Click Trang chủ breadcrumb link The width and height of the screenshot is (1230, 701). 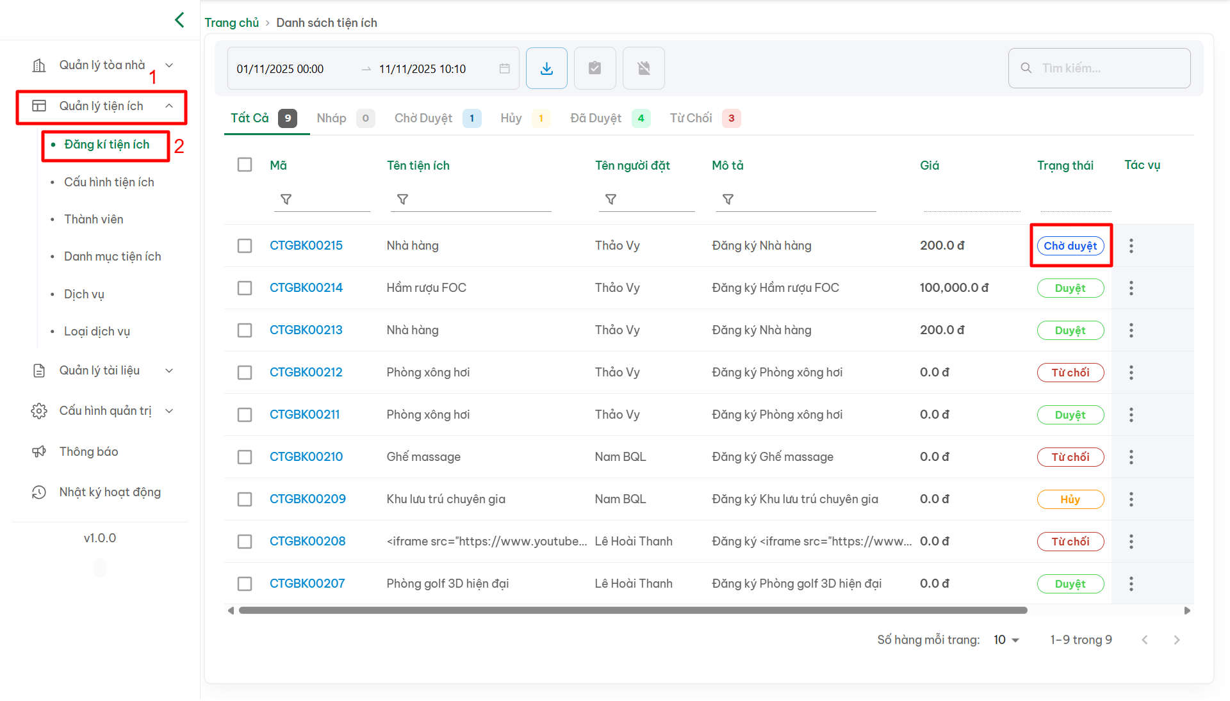pos(231,22)
